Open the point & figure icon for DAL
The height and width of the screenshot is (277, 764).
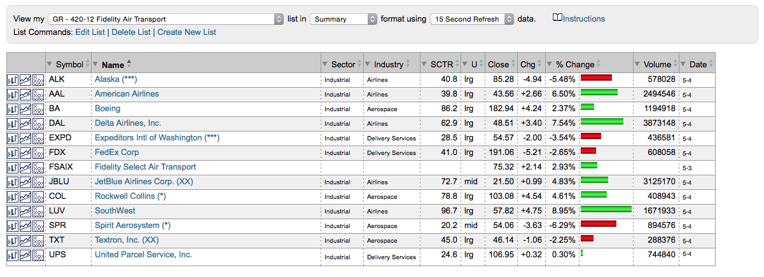coord(38,124)
